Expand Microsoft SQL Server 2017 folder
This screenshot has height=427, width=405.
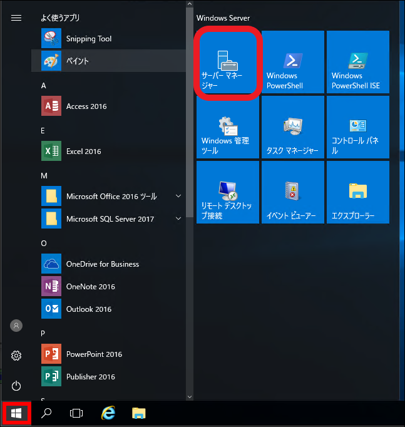[178, 219]
